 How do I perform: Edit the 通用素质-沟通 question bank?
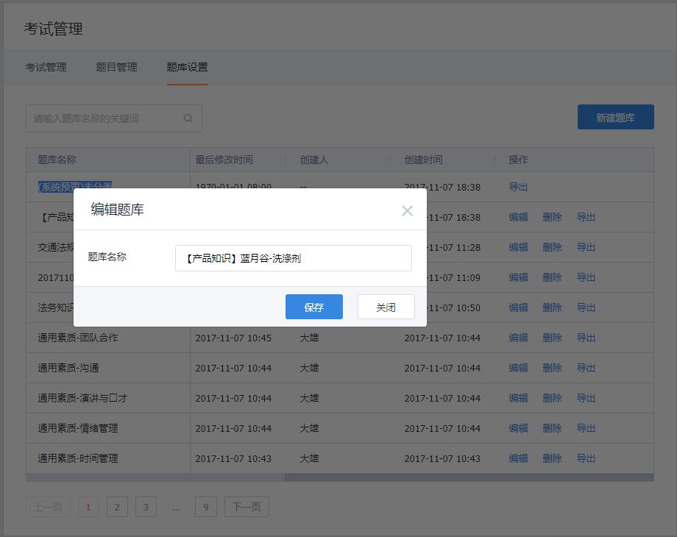coord(518,368)
